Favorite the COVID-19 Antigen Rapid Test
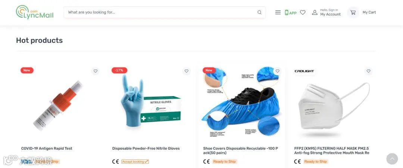The height and width of the screenshot is (168, 403). [96, 71]
